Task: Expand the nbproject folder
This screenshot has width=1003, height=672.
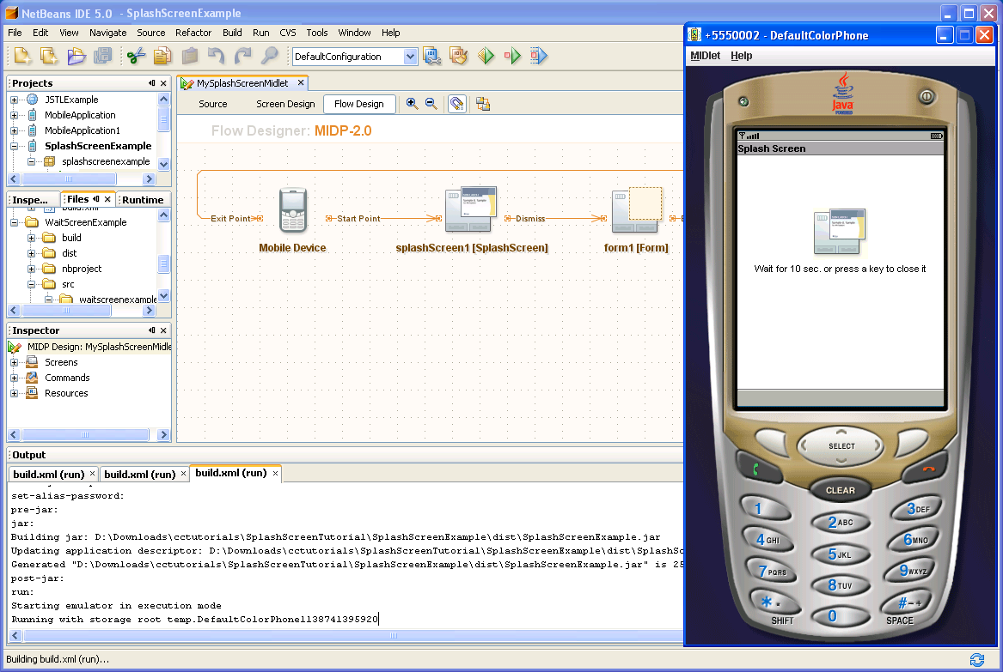Action: (31, 269)
